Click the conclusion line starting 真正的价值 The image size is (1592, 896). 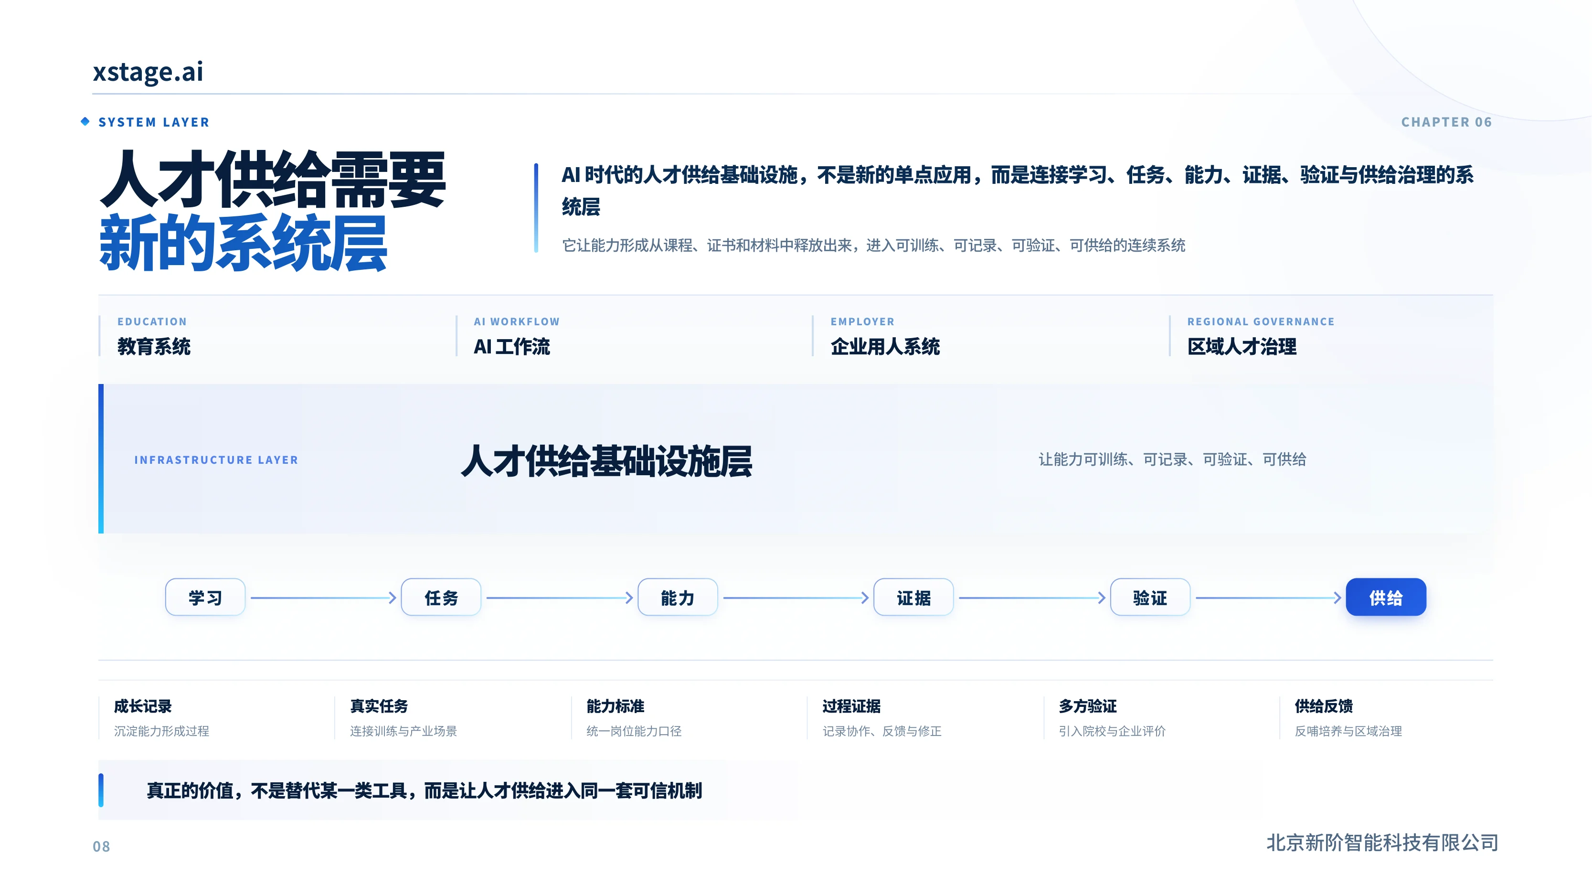424,790
